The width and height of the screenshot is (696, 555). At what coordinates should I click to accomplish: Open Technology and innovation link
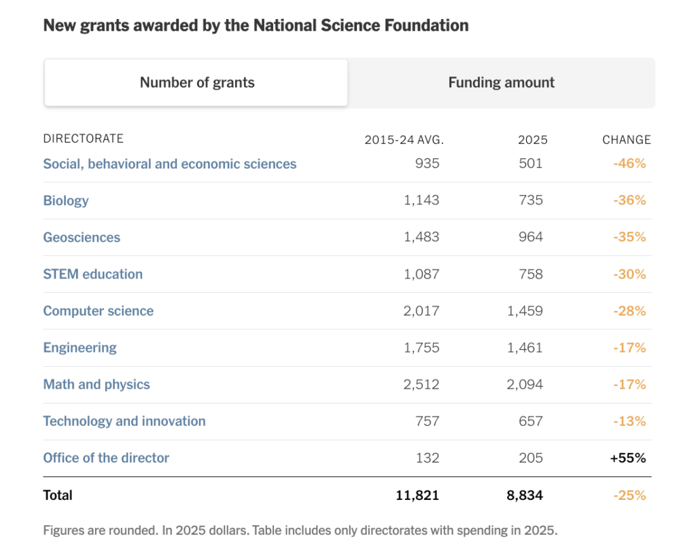(124, 421)
